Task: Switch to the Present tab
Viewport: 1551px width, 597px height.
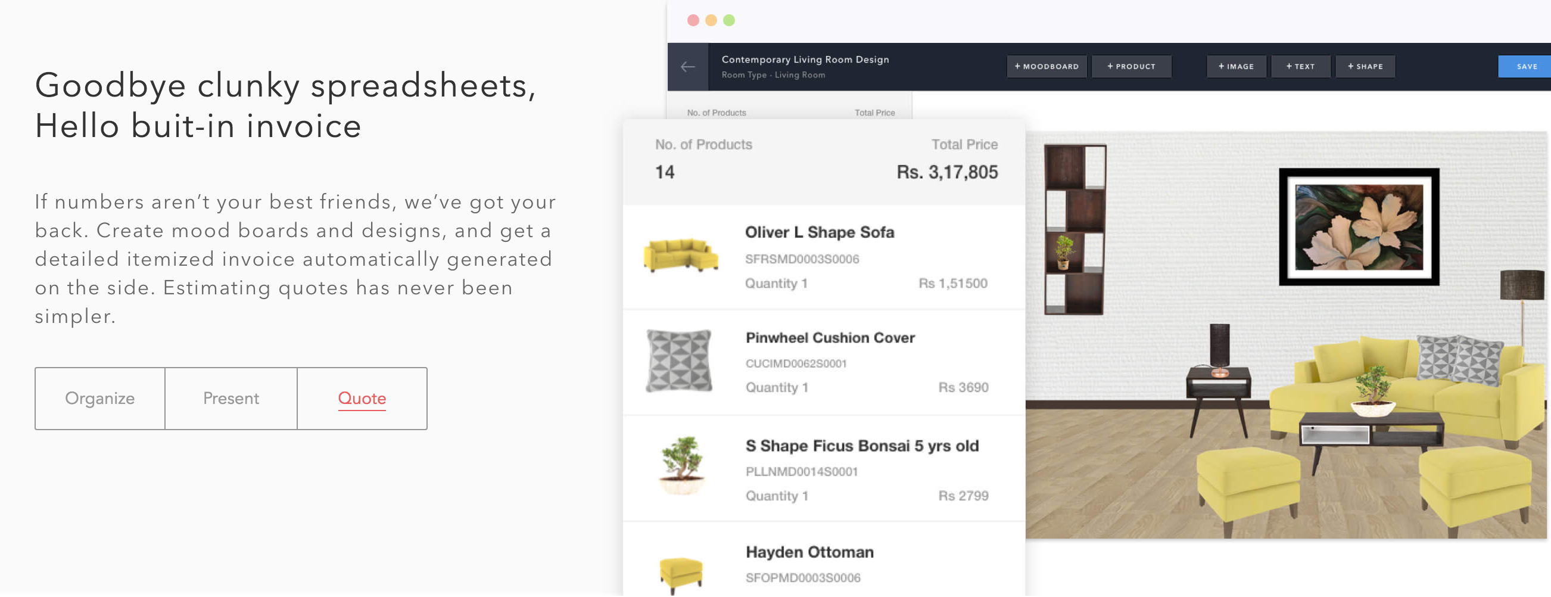Action: [x=231, y=398]
